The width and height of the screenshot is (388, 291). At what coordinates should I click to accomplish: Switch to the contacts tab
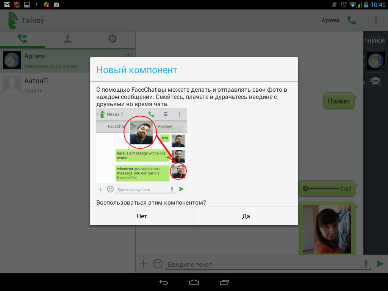(x=67, y=39)
